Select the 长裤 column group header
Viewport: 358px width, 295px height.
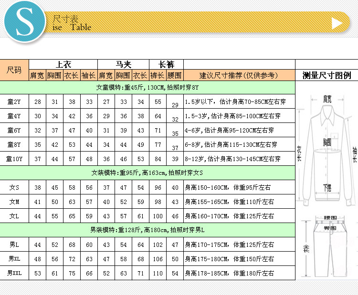point(166,64)
